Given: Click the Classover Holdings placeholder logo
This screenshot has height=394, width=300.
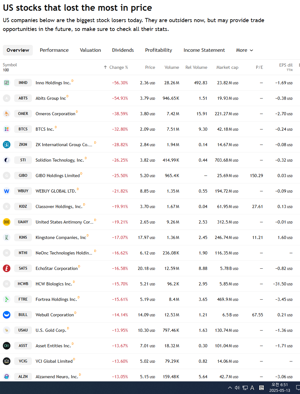Looking at the screenshot, I should coord(7,206).
